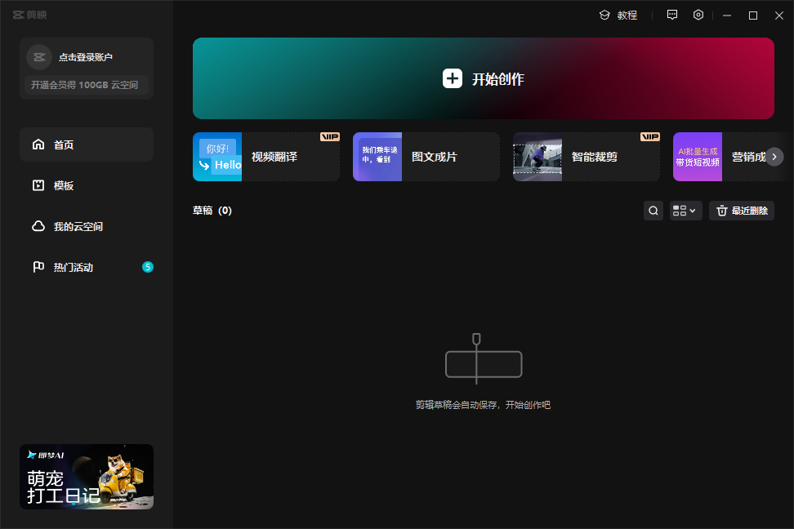Open the 智能裁剪 feature card

coord(587,157)
